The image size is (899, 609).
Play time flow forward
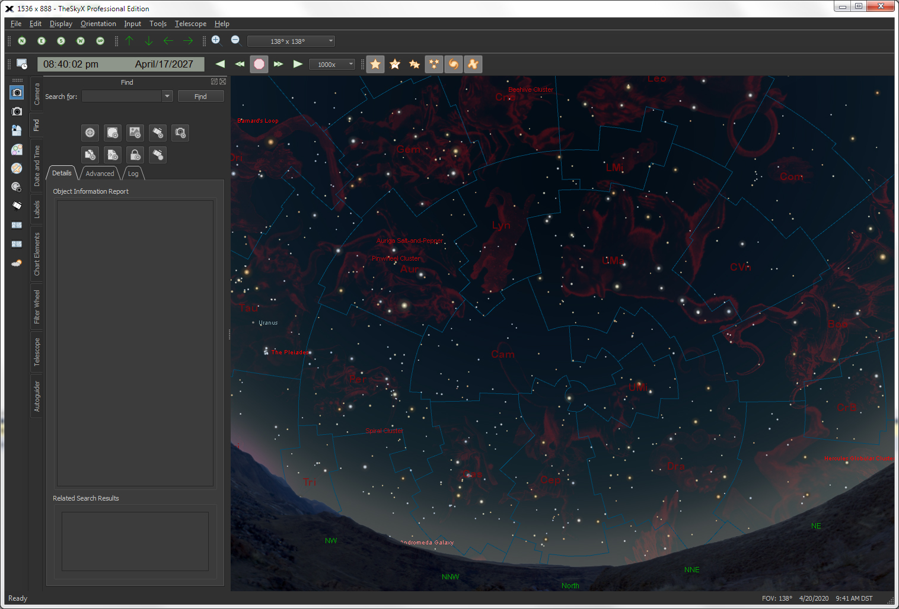(298, 64)
